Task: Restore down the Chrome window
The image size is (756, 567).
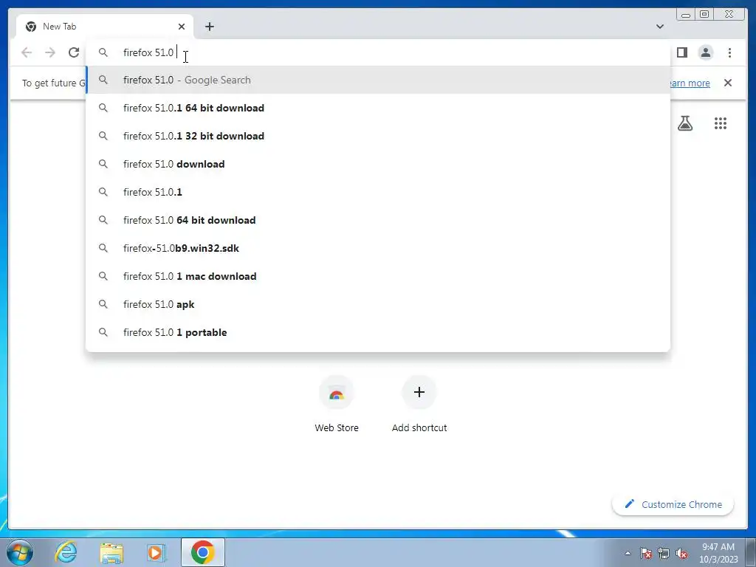Action: (x=704, y=15)
